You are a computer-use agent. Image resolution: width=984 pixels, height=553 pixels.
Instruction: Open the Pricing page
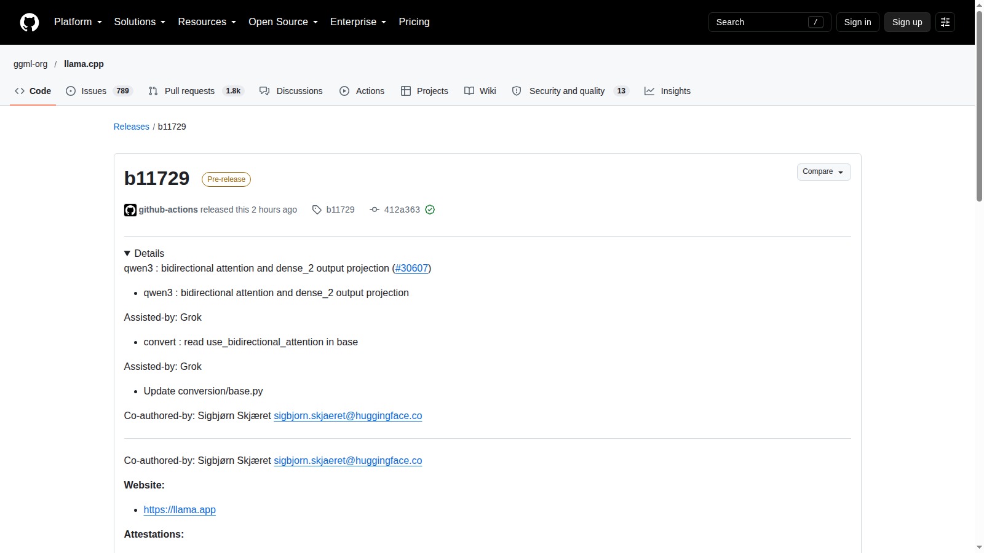414,22
